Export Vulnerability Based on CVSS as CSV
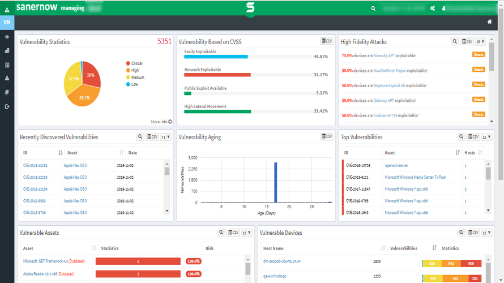This screenshot has height=283, width=504. coord(327,41)
